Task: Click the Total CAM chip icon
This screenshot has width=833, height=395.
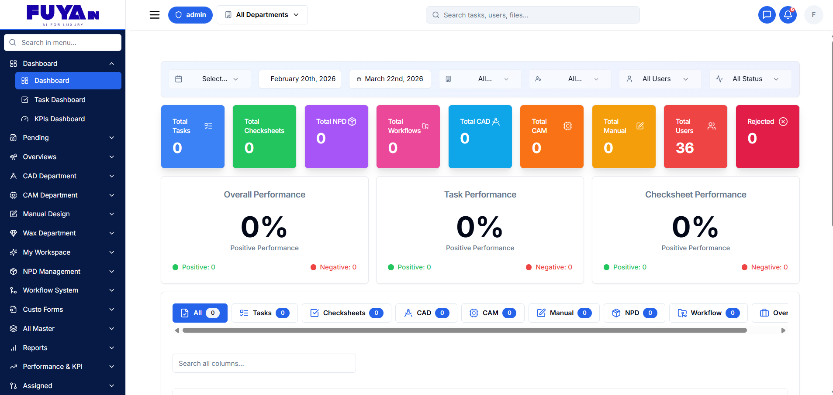Action: [567, 126]
